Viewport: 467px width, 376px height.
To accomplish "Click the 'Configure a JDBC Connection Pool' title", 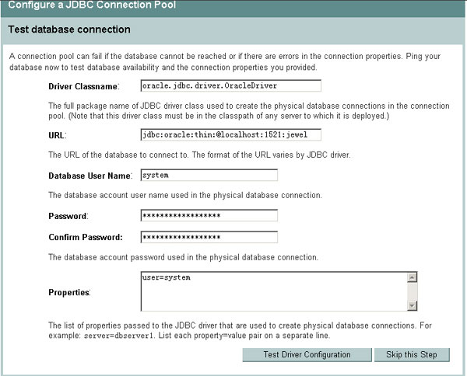I will tap(92, 5).
